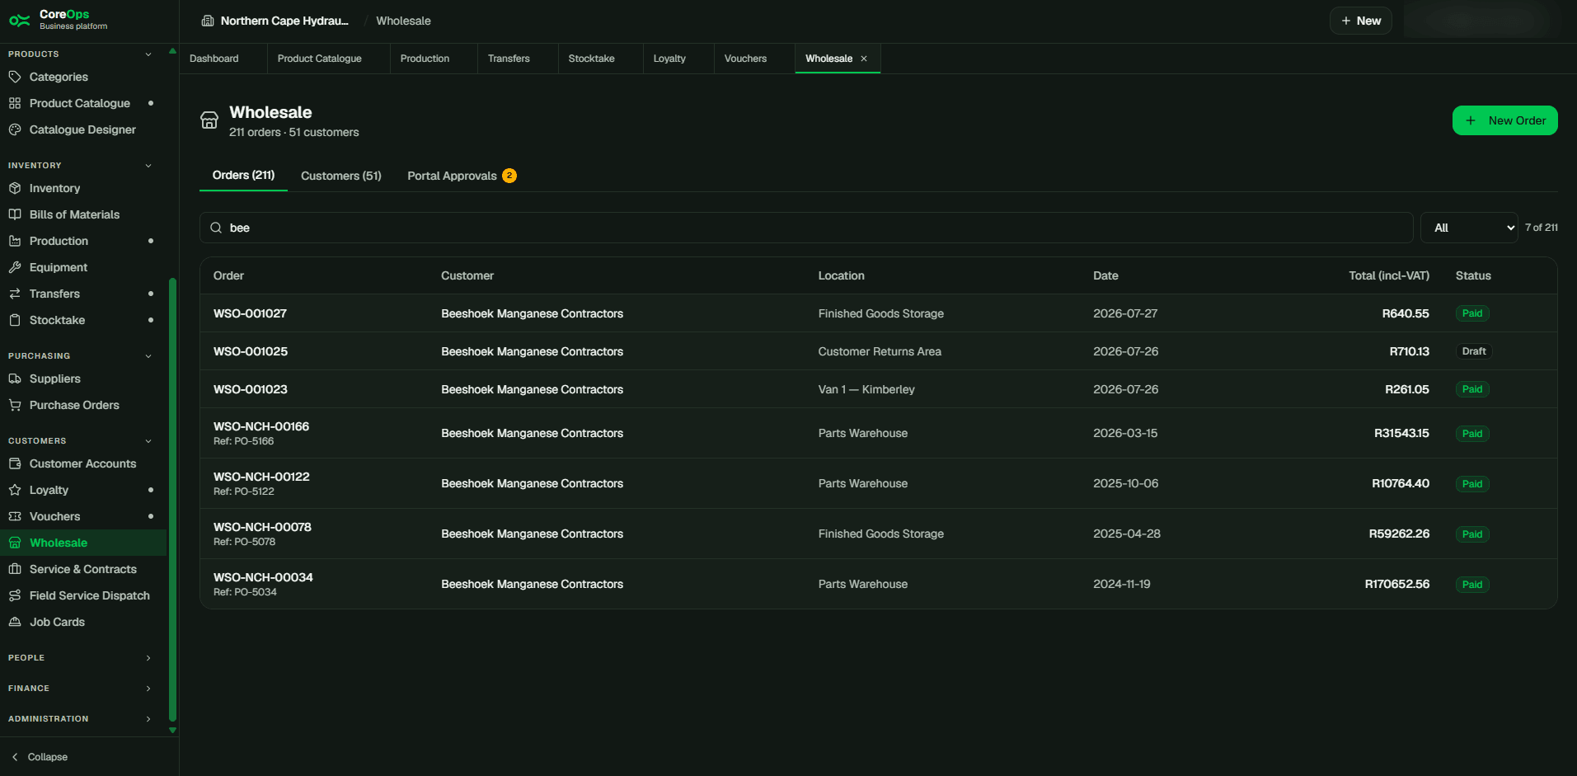This screenshot has height=776, width=1577.
Task: Collapse the Purchasing sidebar section
Action: click(x=148, y=356)
